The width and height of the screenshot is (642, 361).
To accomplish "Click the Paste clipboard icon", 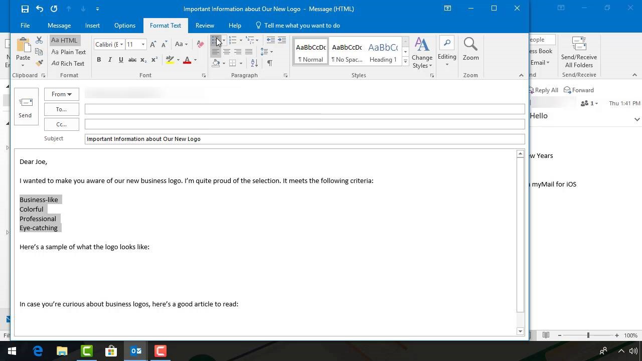I will tap(23, 46).
